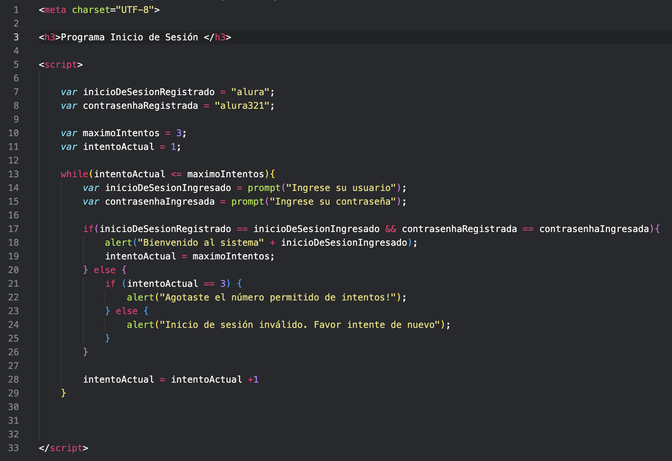The height and width of the screenshot is (461, 672).
Task: Click the number 3 in the line 21 condition
Action: (223, 284)
